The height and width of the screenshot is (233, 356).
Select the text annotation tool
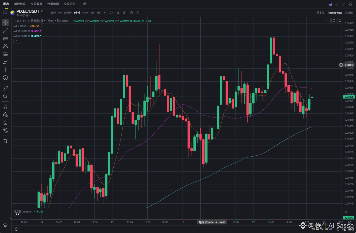[x=5, y=69]
